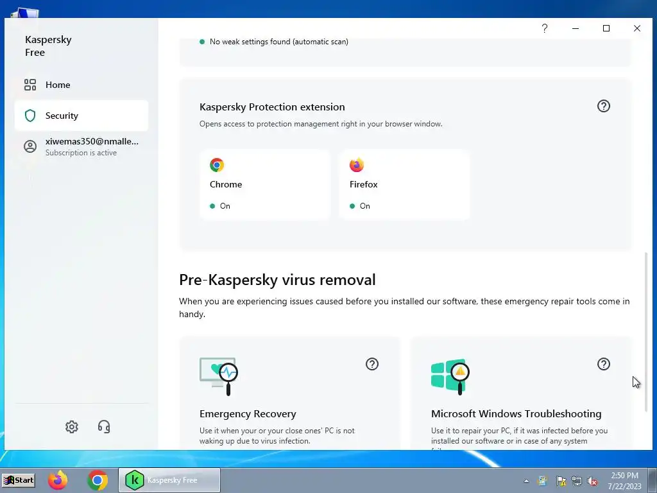This screenshot has height=493, width=657.
Task: Click the Windows Troubleshooting logo icon
Action: pyautogui.click(x=450, y=376)
